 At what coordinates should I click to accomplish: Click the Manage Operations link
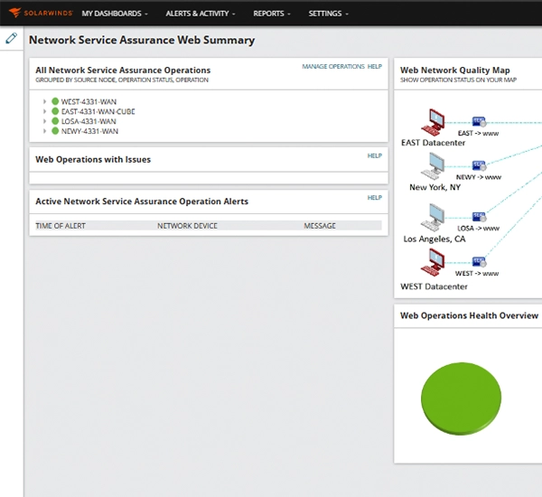click(x=333, y=66)
